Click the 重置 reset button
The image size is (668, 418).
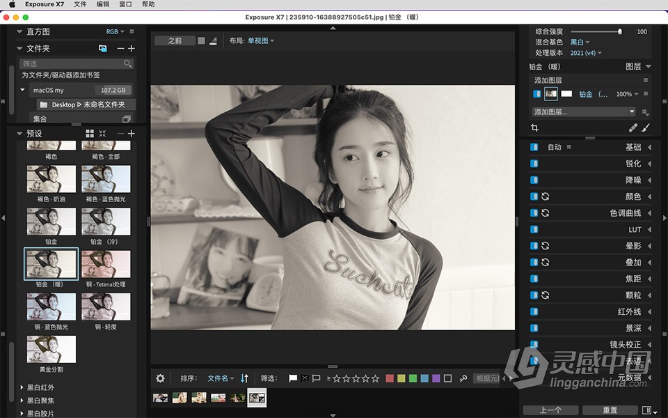(x=610, y=410)
